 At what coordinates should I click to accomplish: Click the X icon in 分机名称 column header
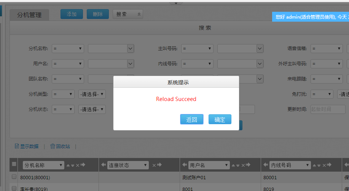click(78, 165)
